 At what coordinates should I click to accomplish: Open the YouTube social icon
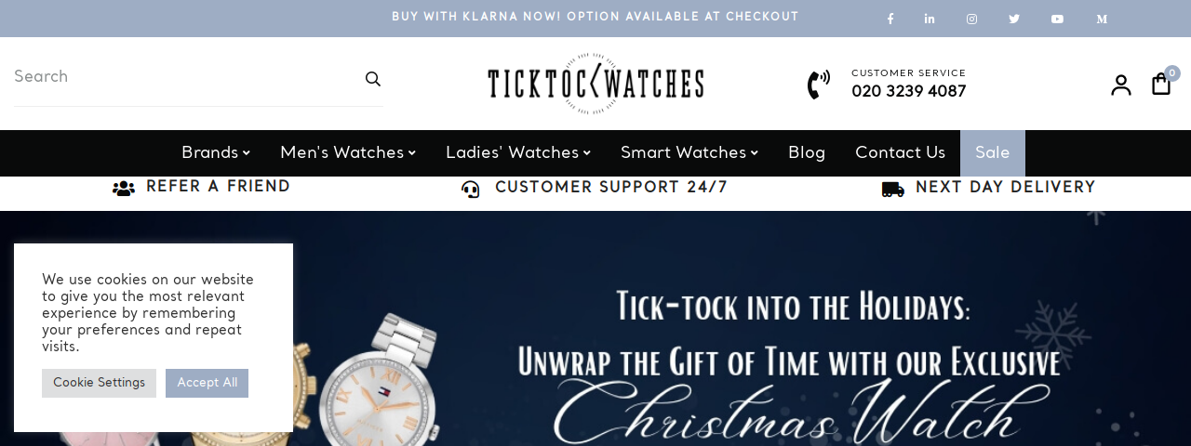(1057, 19)
